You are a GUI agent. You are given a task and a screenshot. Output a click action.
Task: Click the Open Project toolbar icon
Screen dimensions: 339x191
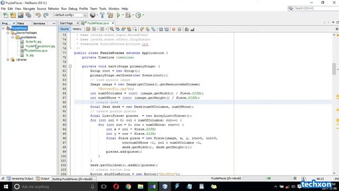21,15
